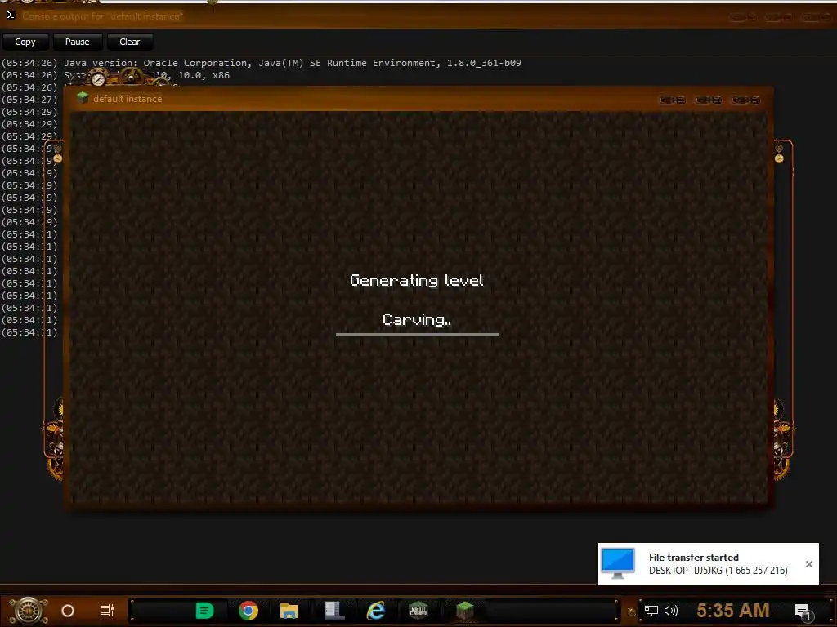Image resolution: width=837 pixels, height=627 pixels.
Task: Launch Google Chrome from taskbar
Action: pyautogui.click(x=248, y=611)
